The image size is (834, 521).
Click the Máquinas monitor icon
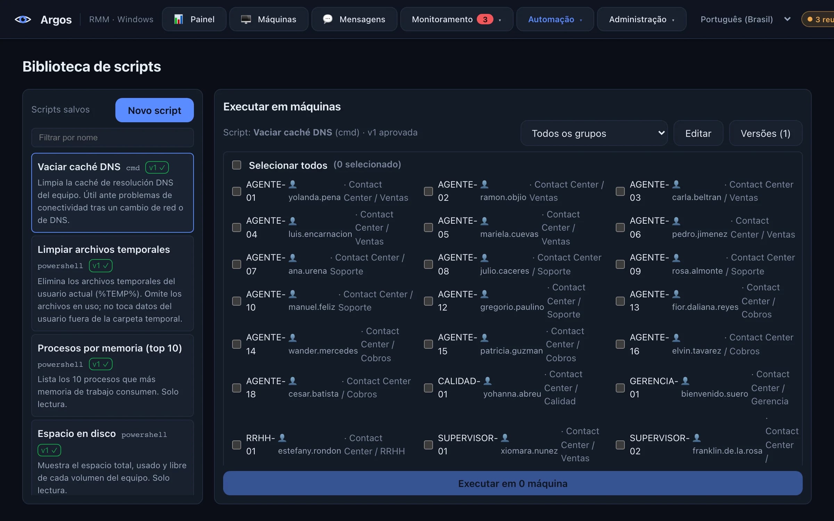[x=246, y=19]
